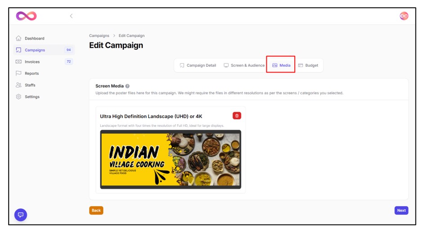Image resolution: width=428 pixels, height=233 pixels.
Task: Click the Invoices money icon in sidebar
Action: (x=18, y=62)
